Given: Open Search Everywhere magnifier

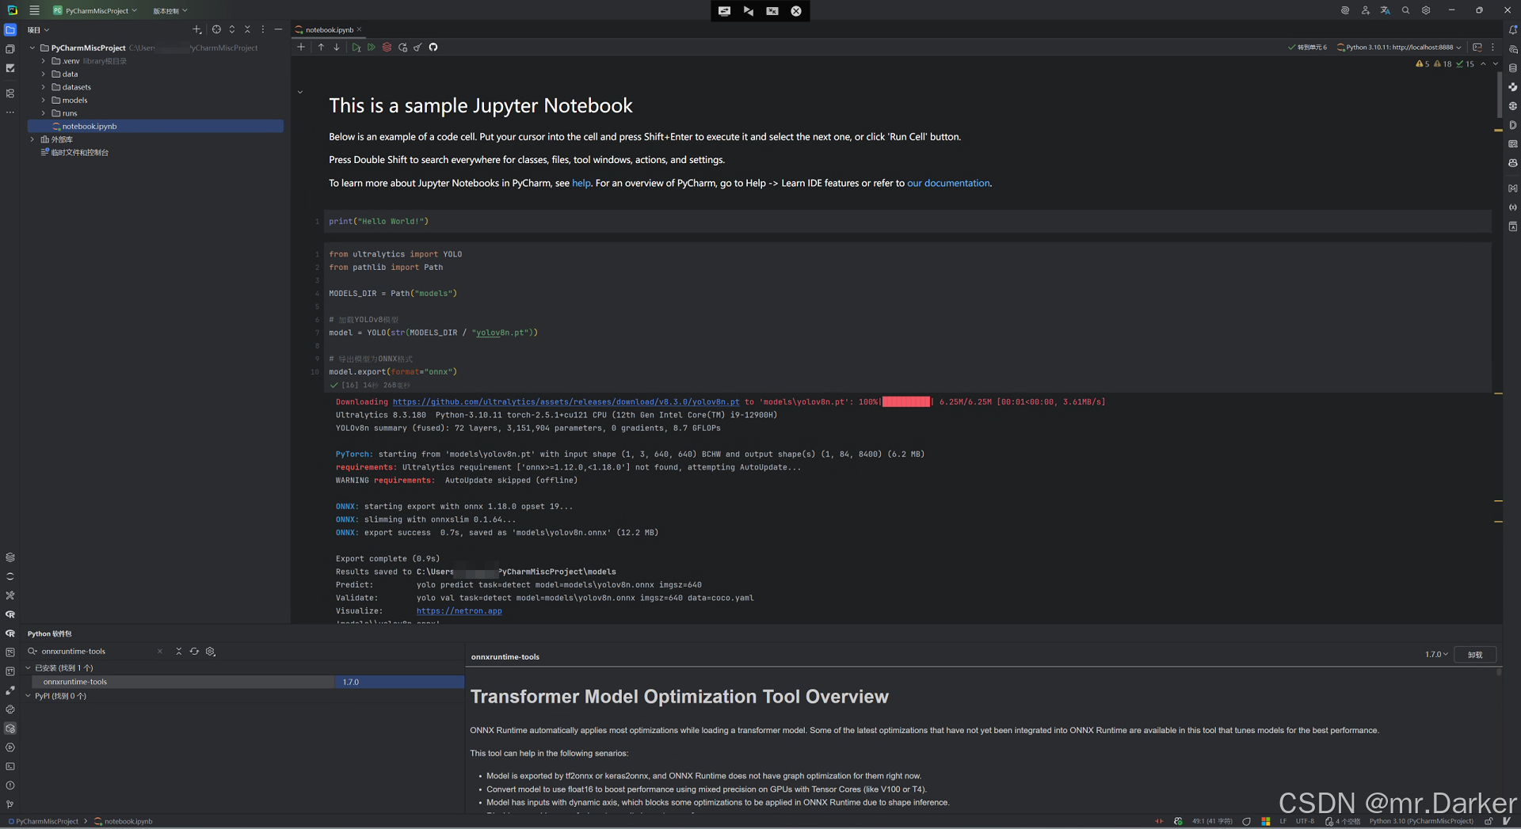Looking at the screenshot, I should point(1405,10).
